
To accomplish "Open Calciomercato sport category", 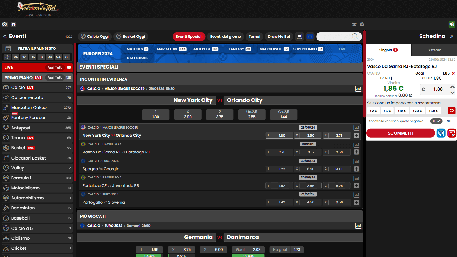I will coord(37,98).
